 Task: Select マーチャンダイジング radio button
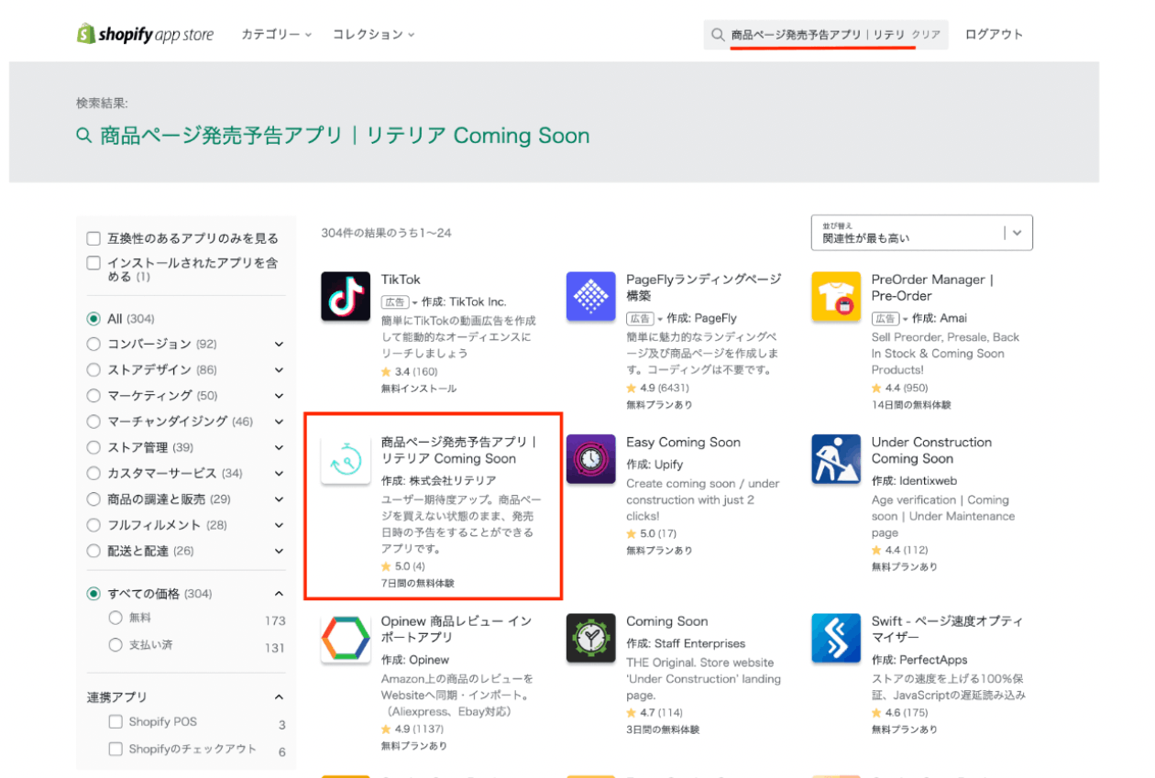(93, 422)
